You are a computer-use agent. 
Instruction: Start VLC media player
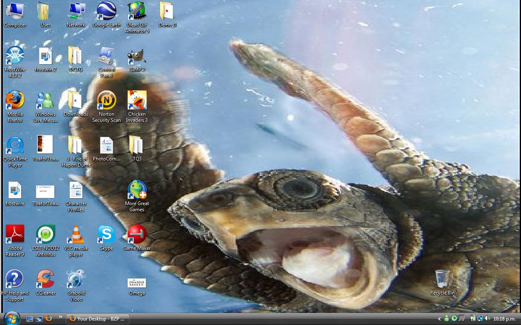pos(76,234)
